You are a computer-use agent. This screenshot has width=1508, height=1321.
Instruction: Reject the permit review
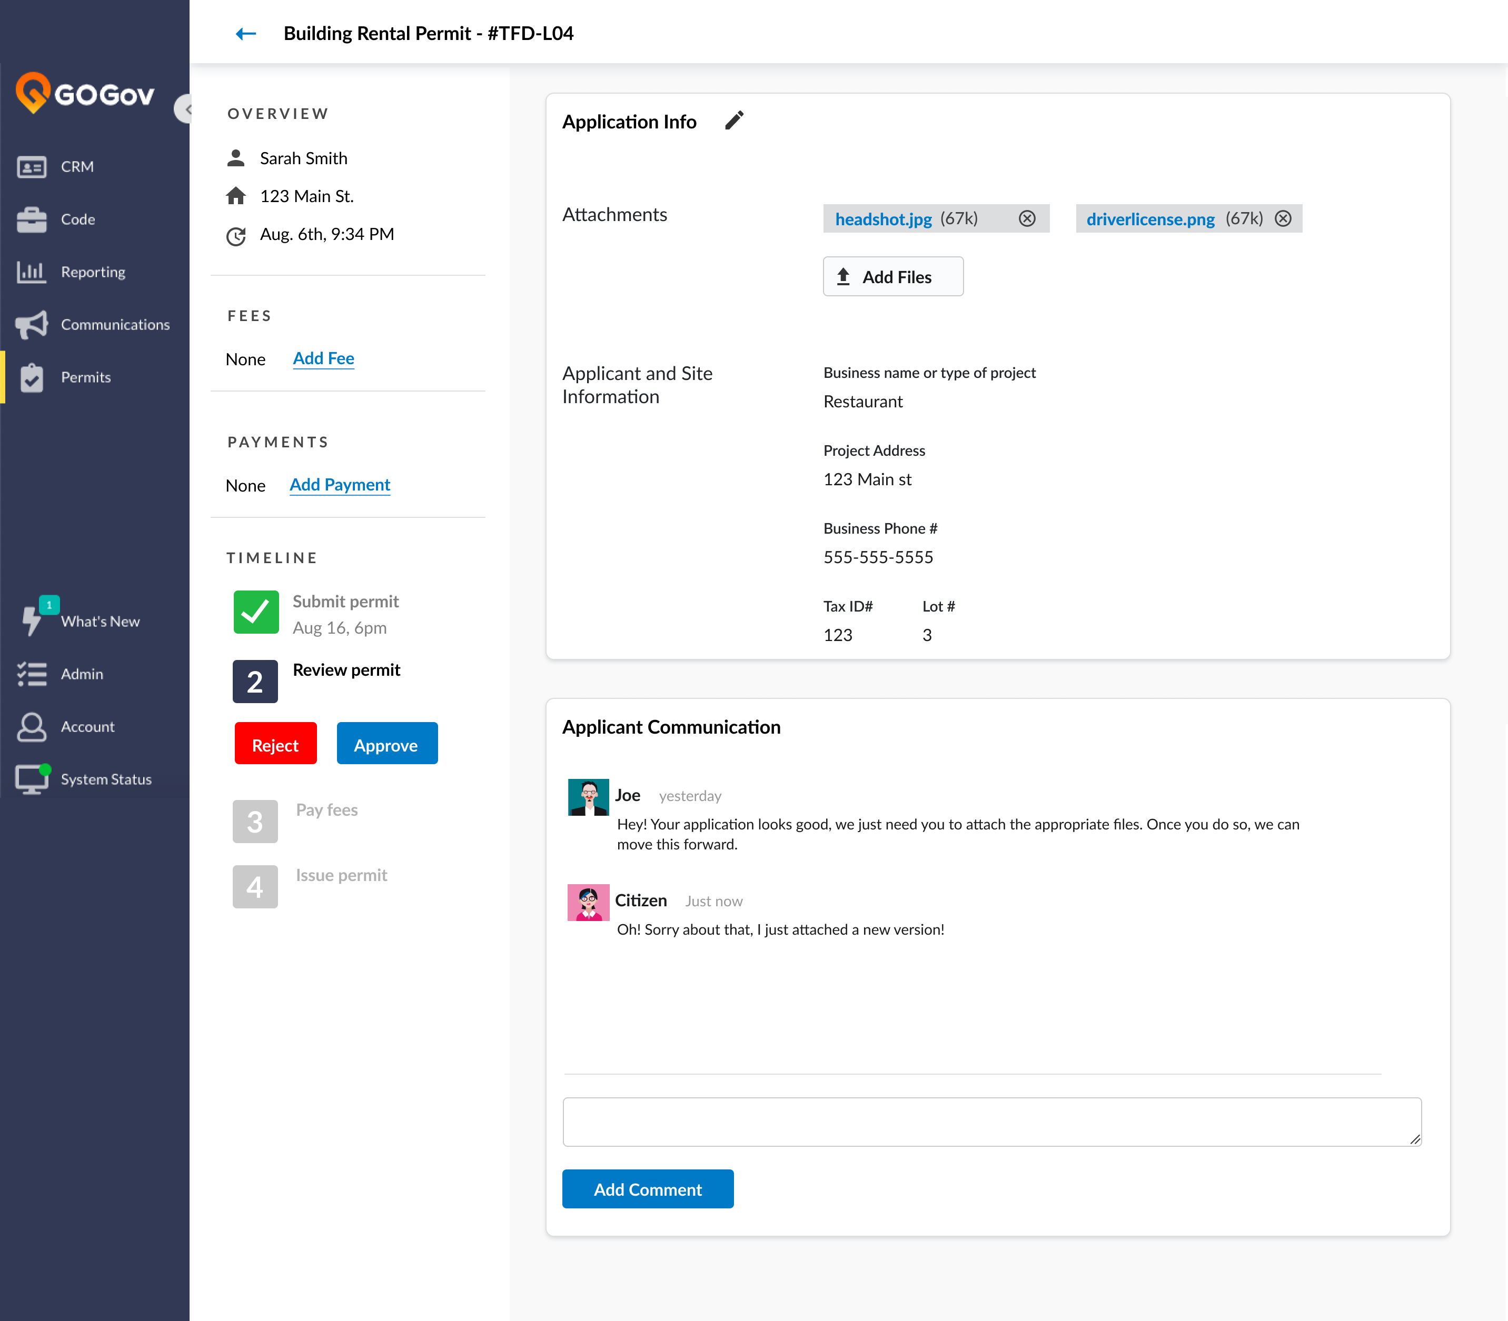[275, 744]
